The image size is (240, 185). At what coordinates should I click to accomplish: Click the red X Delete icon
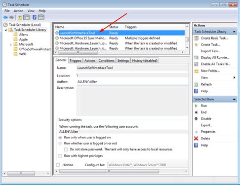point(196,138)
